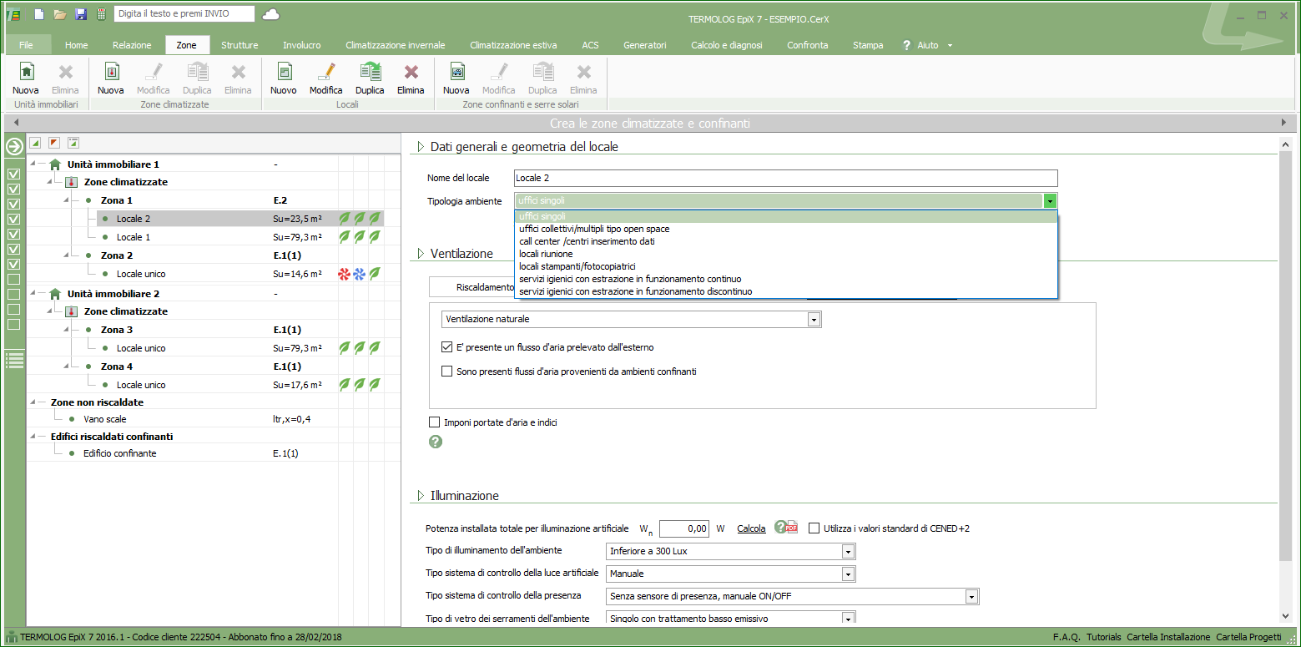The width and height of the screenshot is (1301, 647).
Task: Open the Aiuto help menu
Action: [x=927, y=45]
